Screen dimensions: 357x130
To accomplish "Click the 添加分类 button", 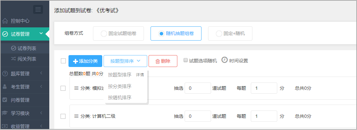I will [85, 61].
